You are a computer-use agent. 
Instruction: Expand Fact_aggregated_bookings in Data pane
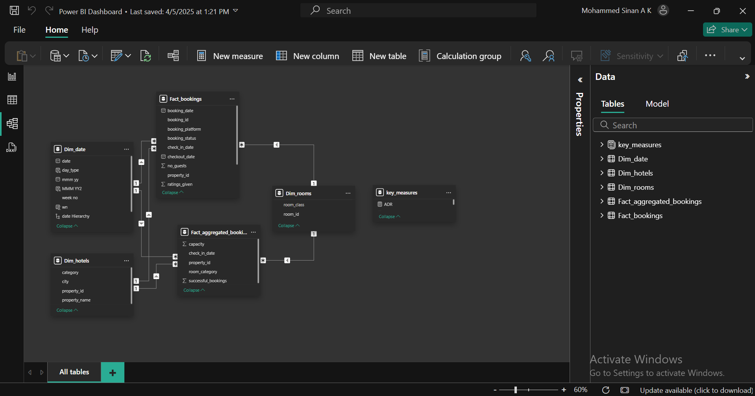click(602, 201)
